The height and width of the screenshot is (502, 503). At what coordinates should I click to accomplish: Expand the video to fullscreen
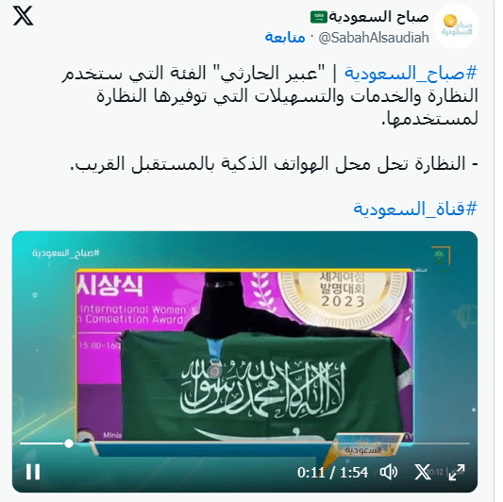457,473
